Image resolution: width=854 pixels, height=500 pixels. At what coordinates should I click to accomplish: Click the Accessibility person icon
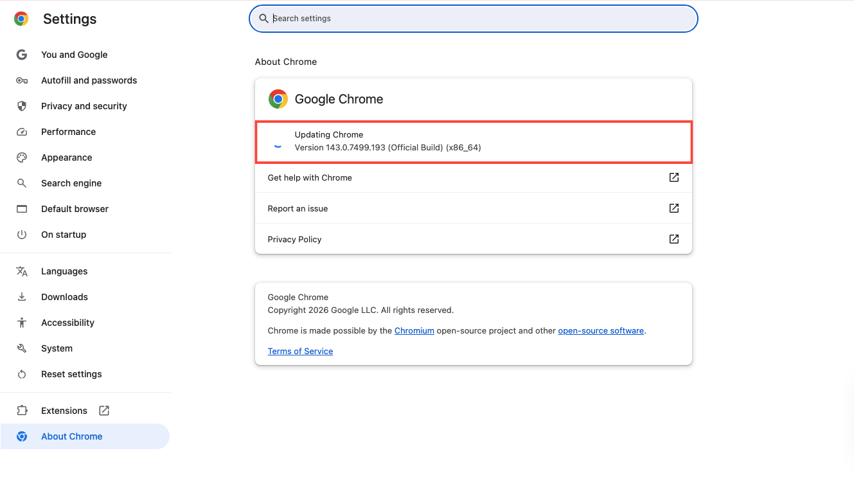point(22,323)
